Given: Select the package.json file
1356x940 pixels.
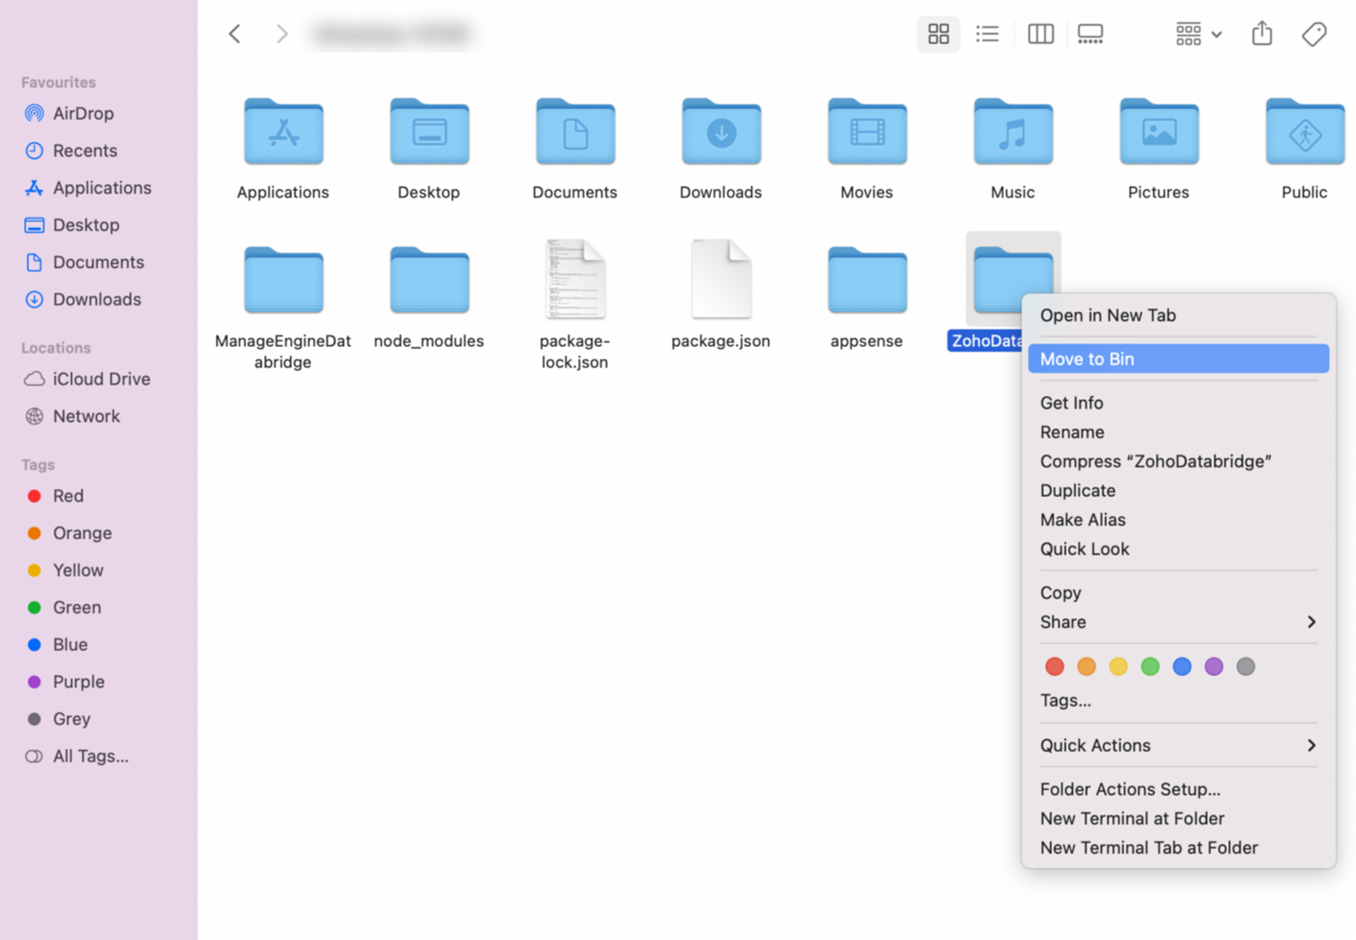Looking at the screenshot, I should pyautogui.click(x=721, y=279).
